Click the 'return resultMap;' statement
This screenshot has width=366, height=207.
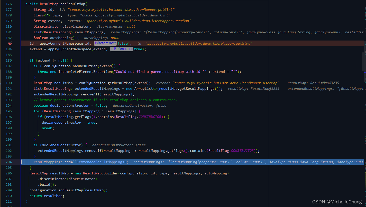tap(47, 196)
